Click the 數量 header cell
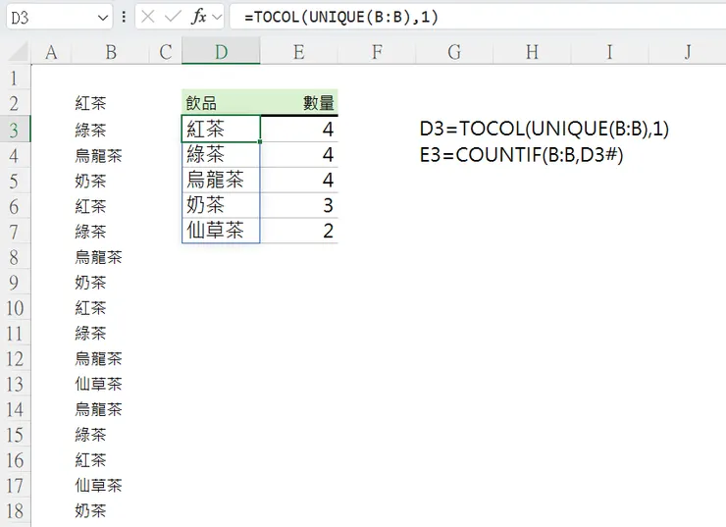 click(298, 103)
